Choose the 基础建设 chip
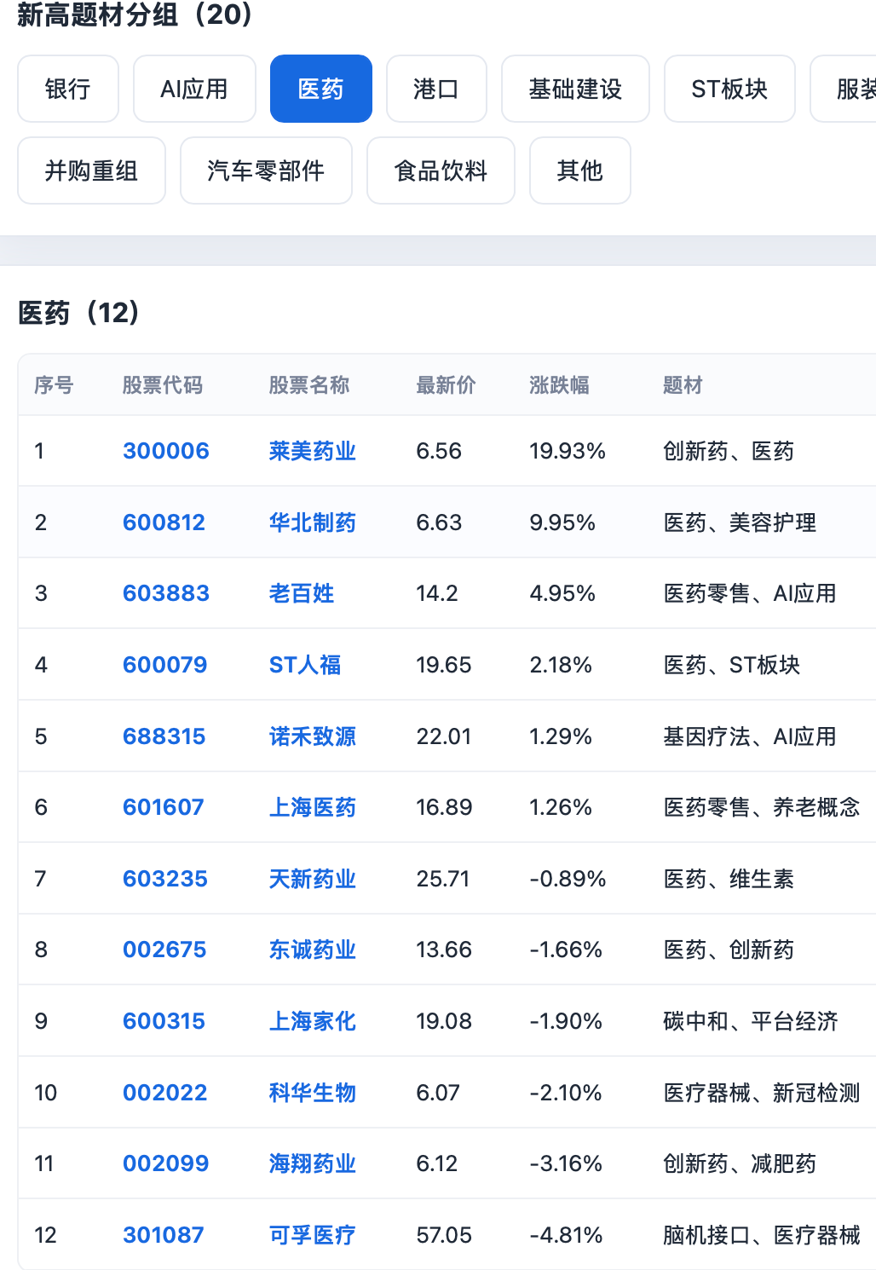This screenshot has height=1270, width=876. pos(575,89)
